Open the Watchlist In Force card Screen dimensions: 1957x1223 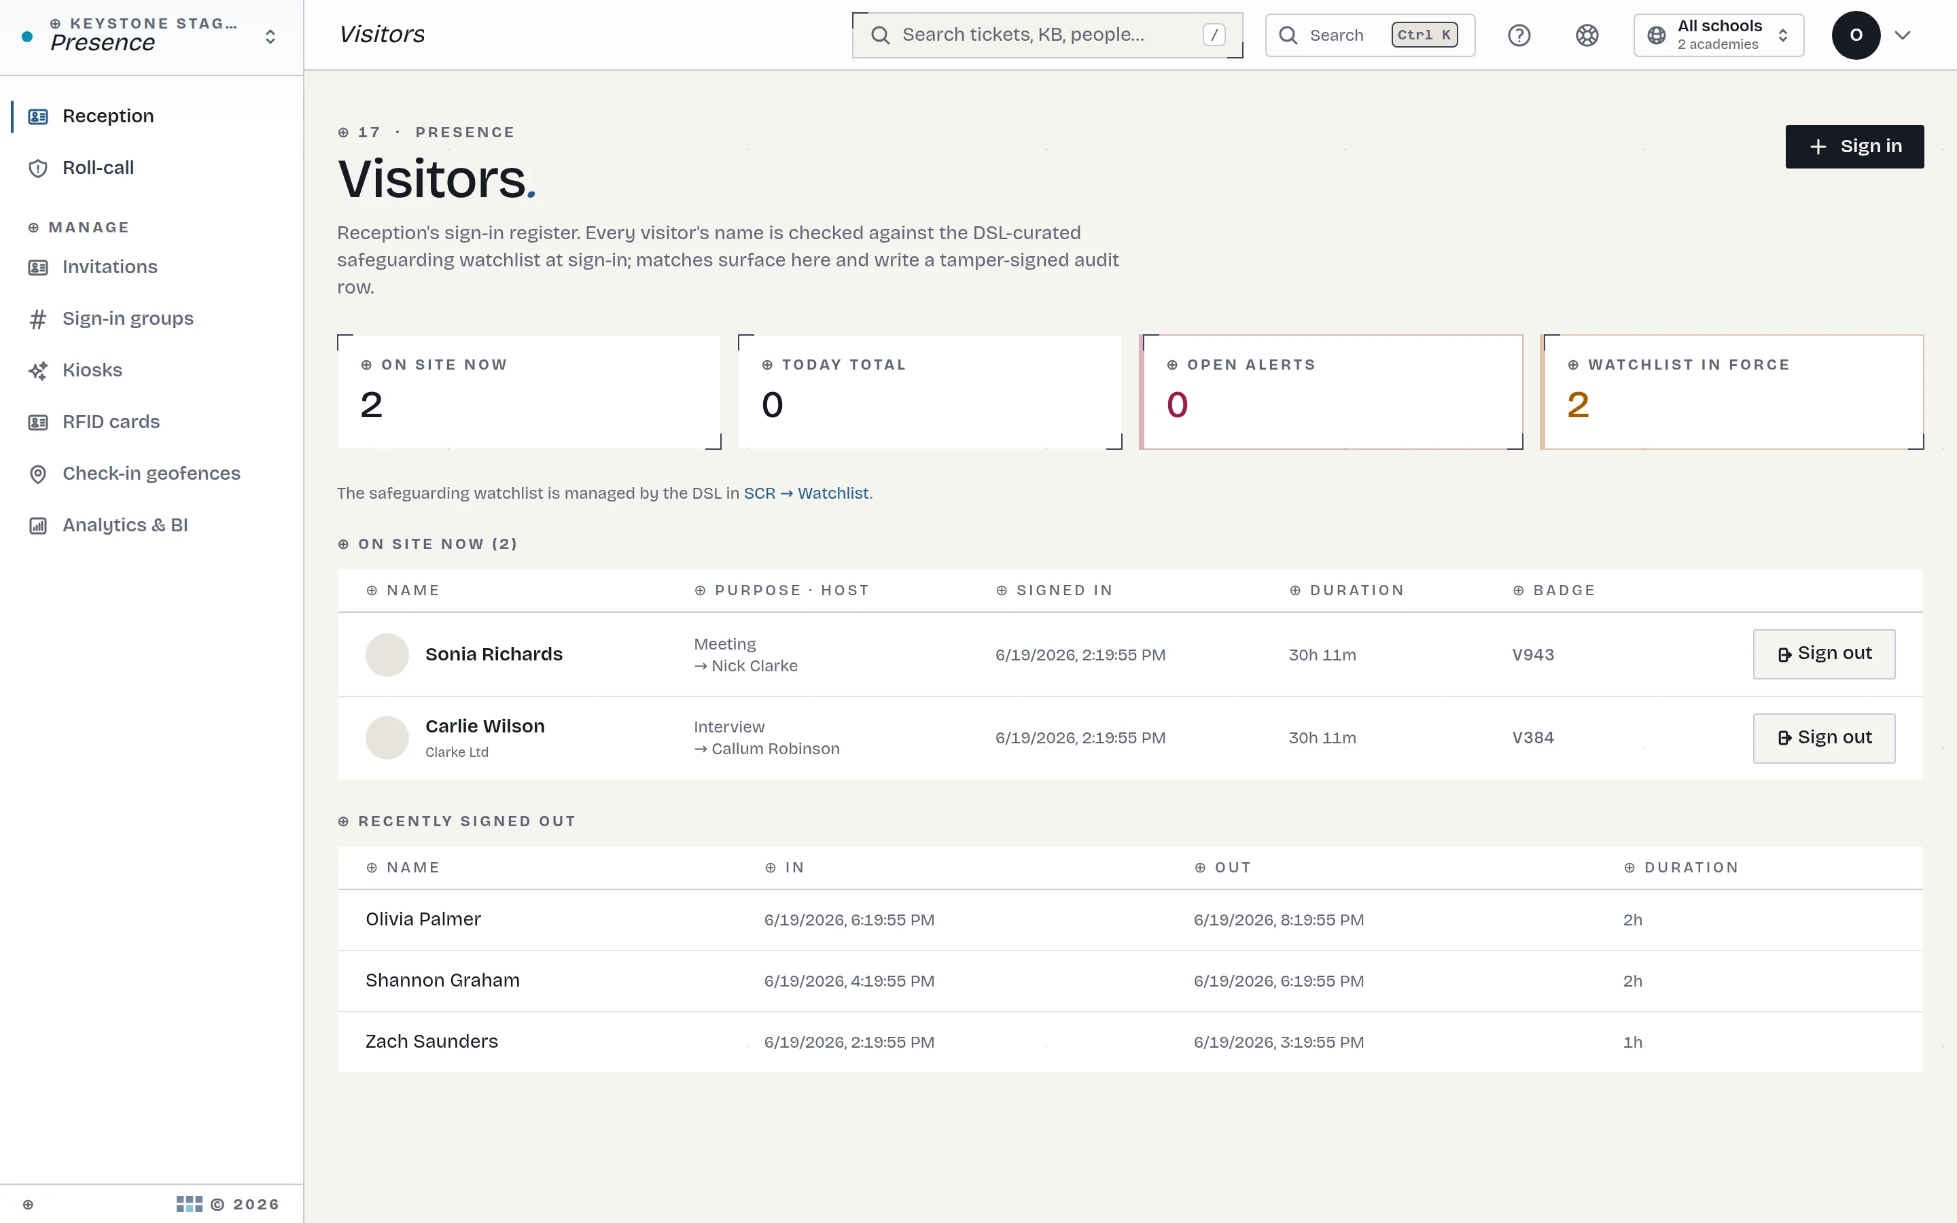pos(1732,391)
